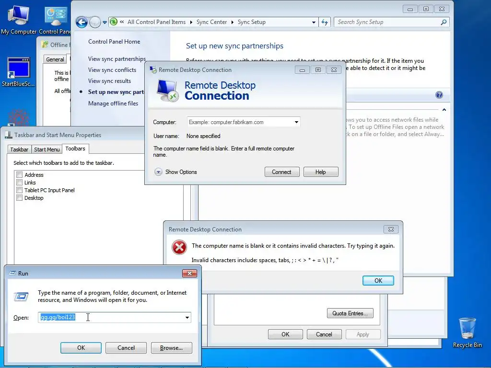Screen dimensions: 491x368
Task: Click the refresh icon beside the address bar
Action: (x=325, y=22)
